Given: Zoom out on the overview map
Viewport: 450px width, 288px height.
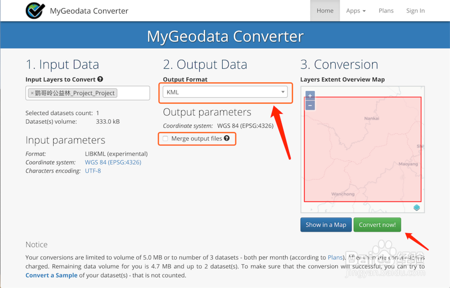Looking at the screenshot, I should (310, 105).
